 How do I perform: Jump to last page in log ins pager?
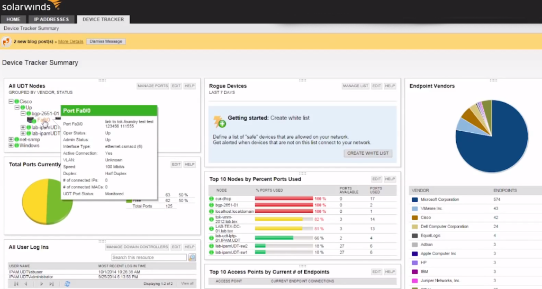[x=51, y=284]
